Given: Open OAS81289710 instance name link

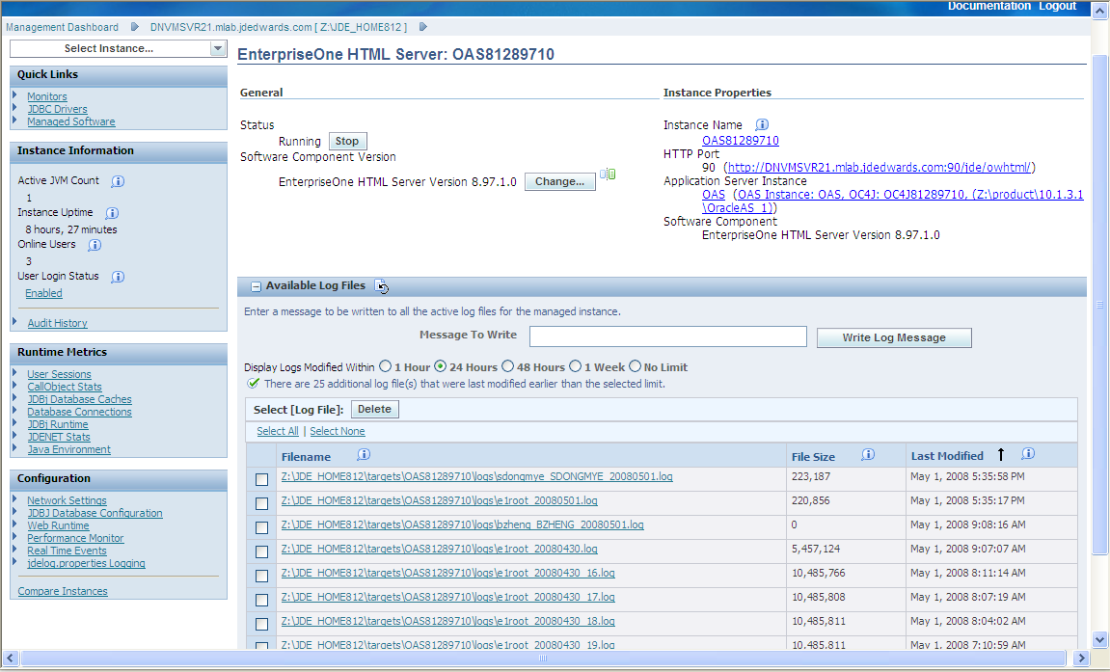Looking at the screenshot, I should click(x=741, y=140).
